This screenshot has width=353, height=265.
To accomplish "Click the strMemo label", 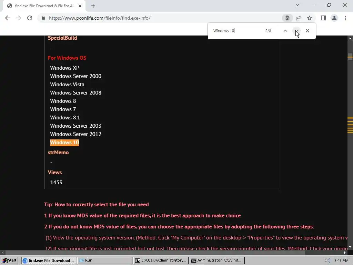I will pyautogui.click(x=58, y=153).
